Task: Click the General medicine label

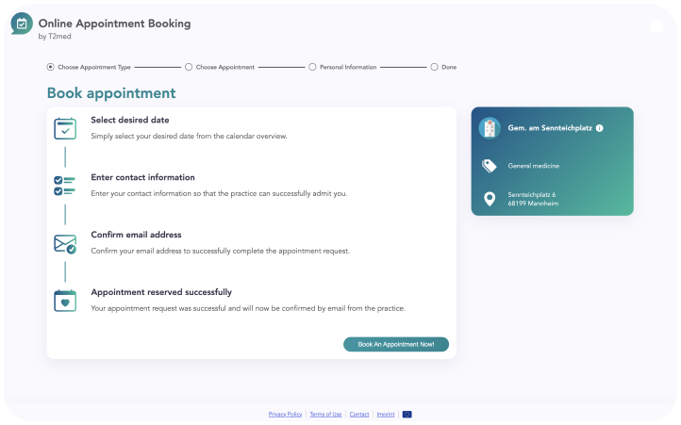Action: pos(533,166)
